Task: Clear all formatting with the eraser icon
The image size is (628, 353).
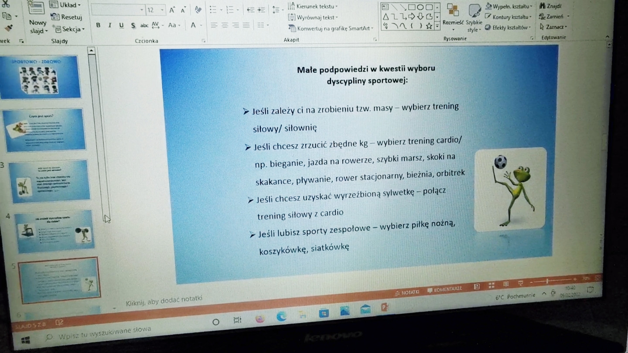Action: pyautogui.click(x=198, y=10)
